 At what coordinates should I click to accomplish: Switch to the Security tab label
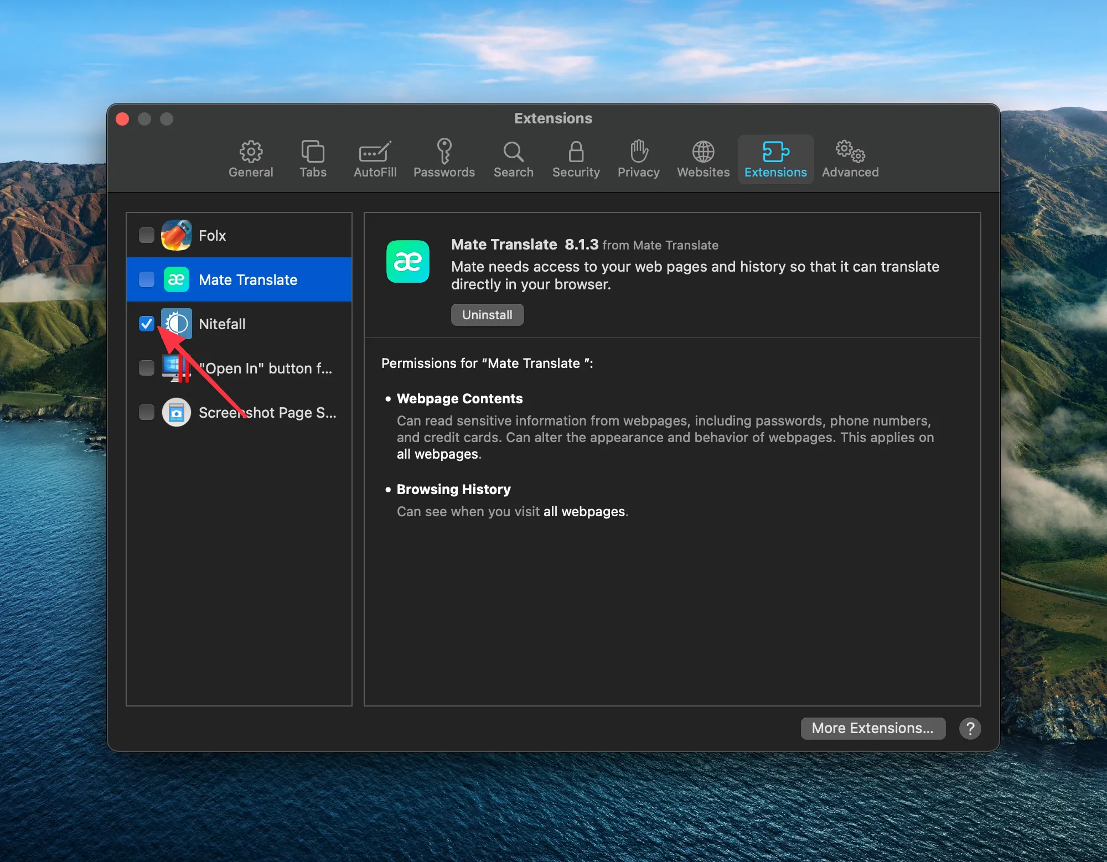click(576, 172)
